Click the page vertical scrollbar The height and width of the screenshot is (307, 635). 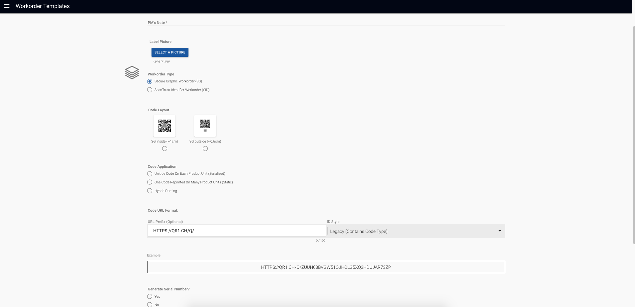click(x=633, y=135)
